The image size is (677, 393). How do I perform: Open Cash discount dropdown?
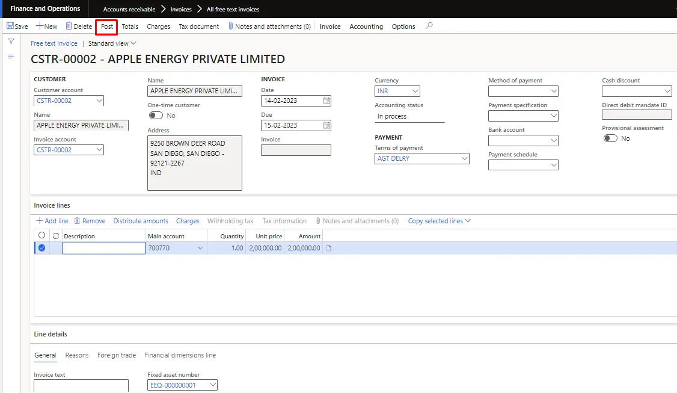pyautogui.click(x=667, y=91)
